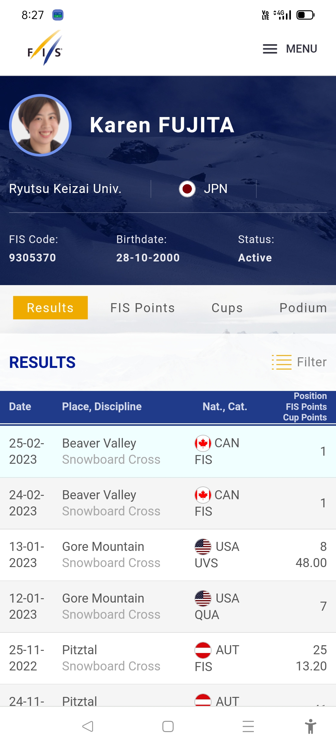Show the Podium tab

tap(303, 308)
